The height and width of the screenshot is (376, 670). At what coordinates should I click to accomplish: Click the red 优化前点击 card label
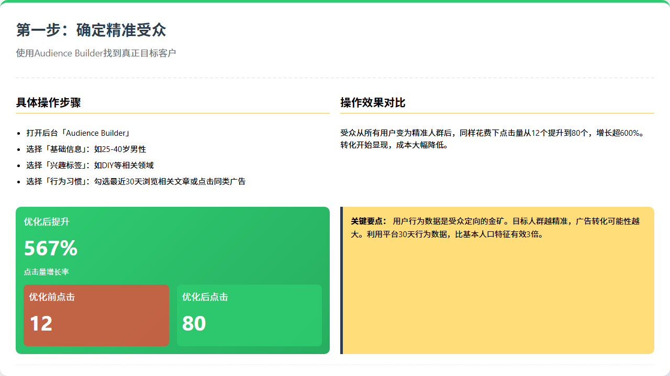[x=52, y=297]
